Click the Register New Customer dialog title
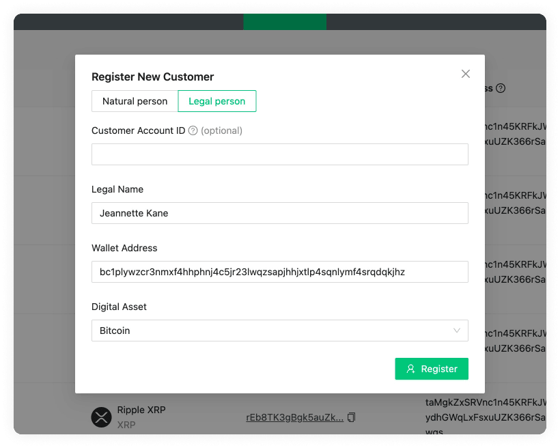 tap(152, 77)
